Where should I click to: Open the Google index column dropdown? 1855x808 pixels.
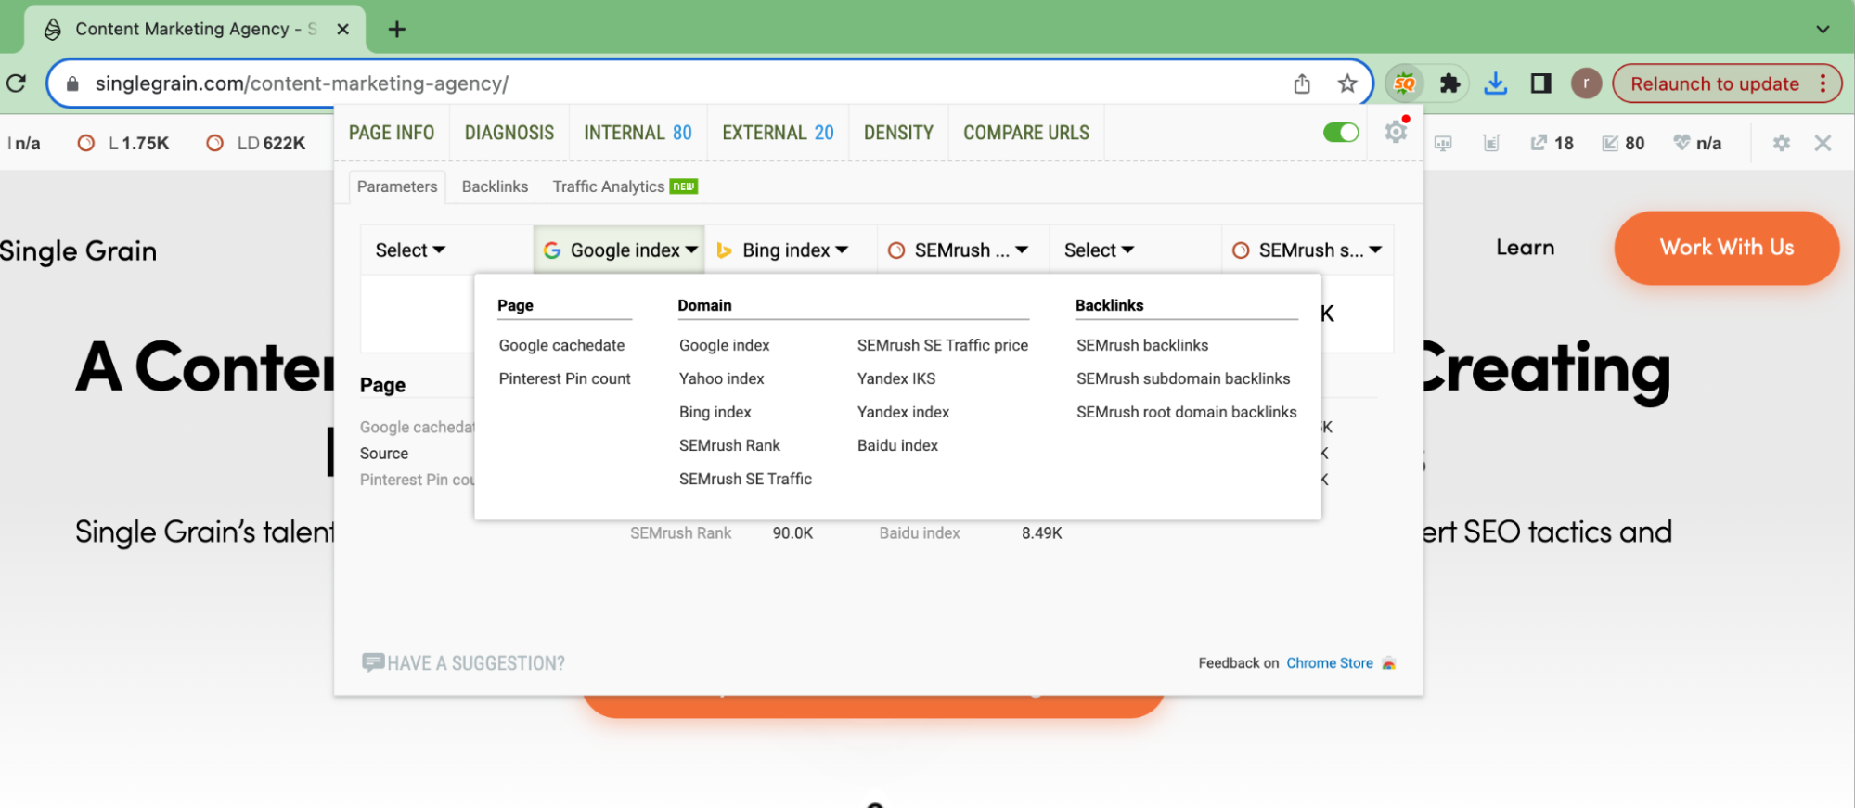pyautogui.click(x=620, y=250)
